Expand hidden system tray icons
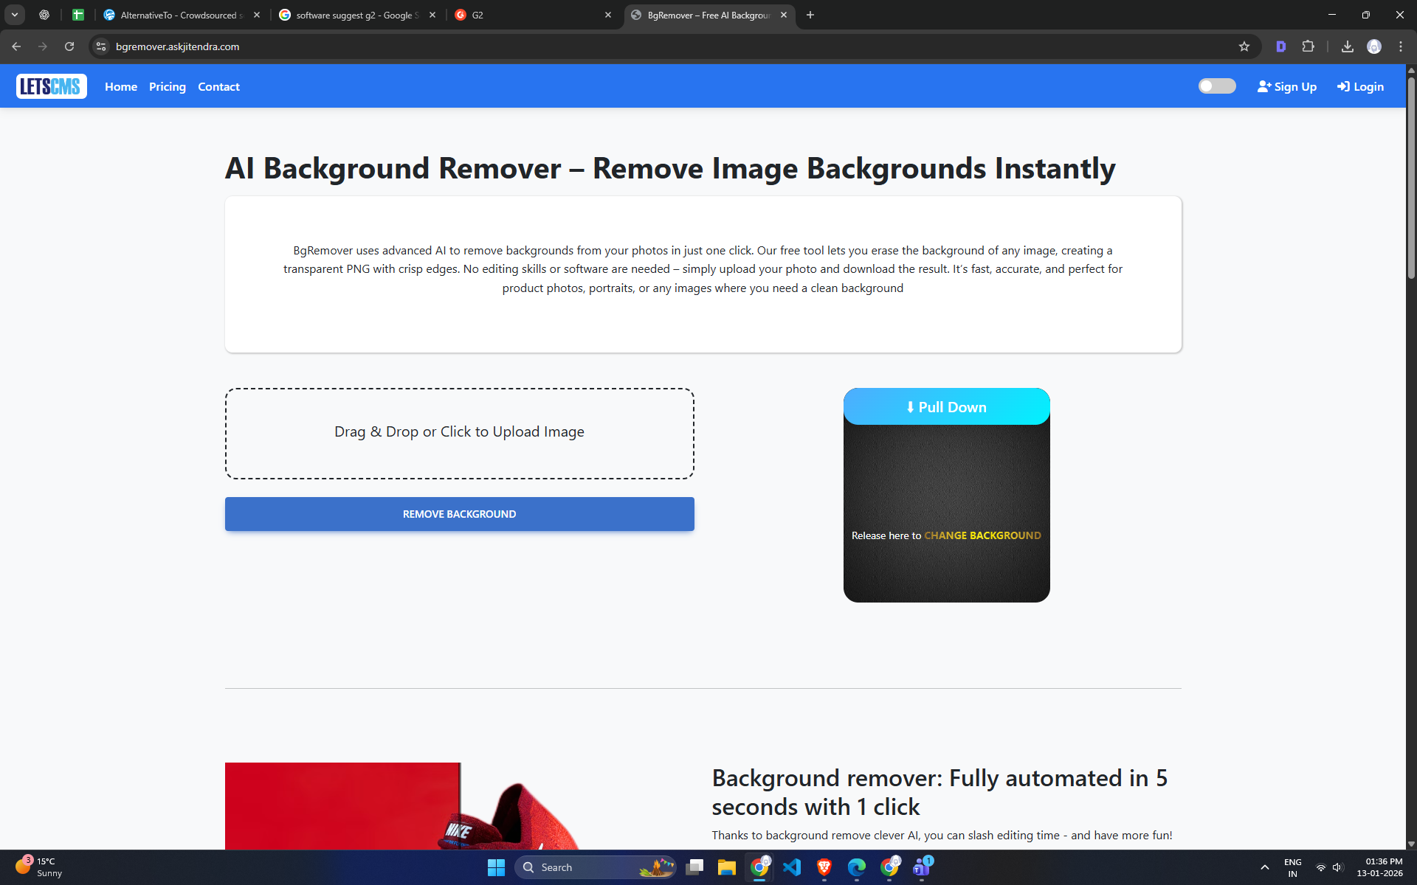Screen dimensions: 1417x885 (x=1264, y=867)
